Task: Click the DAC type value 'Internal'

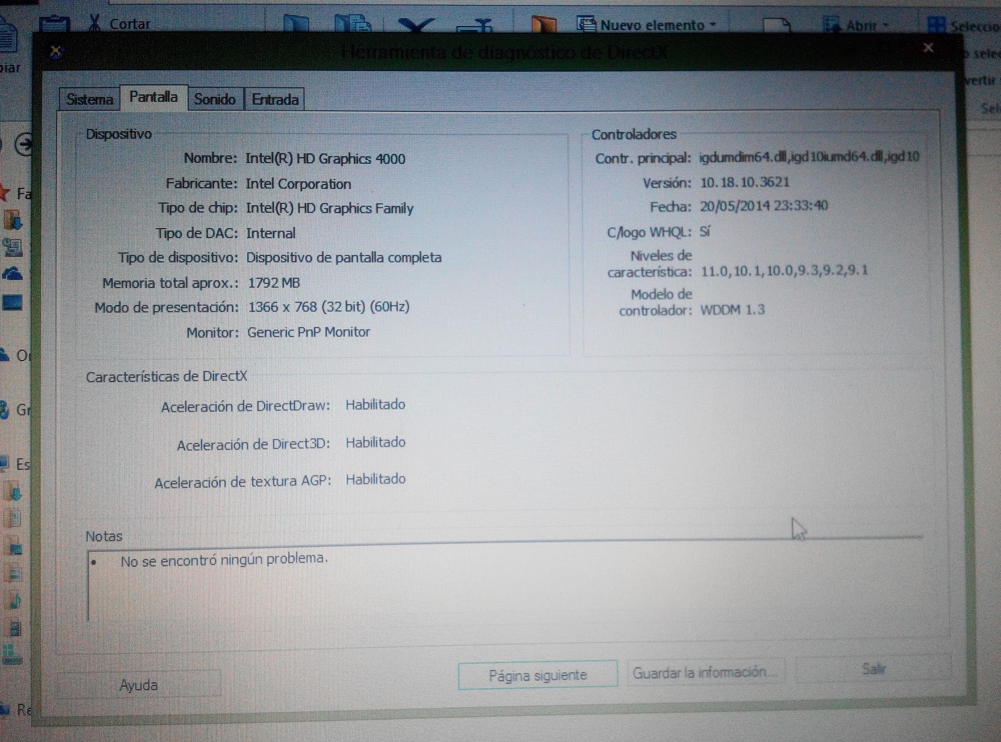Action: 271,233
